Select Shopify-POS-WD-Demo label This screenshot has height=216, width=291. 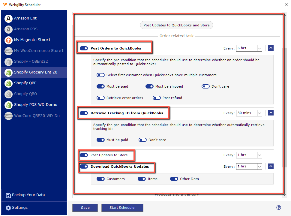pyautogui.click(x=36, y=104)
